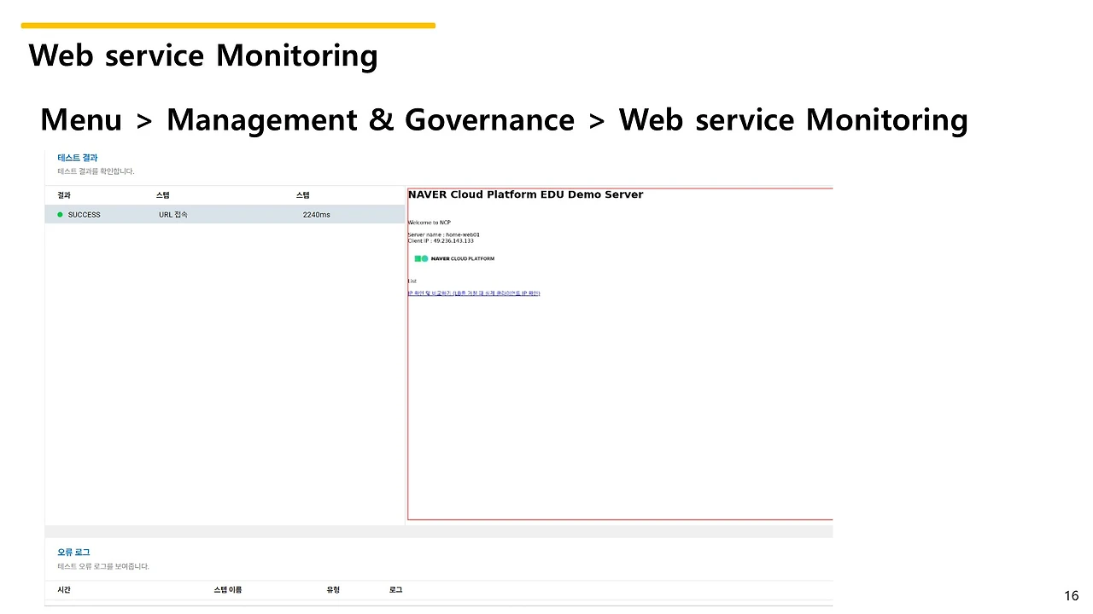Open the blue IP 확인 link in preview

click(474, 293)
